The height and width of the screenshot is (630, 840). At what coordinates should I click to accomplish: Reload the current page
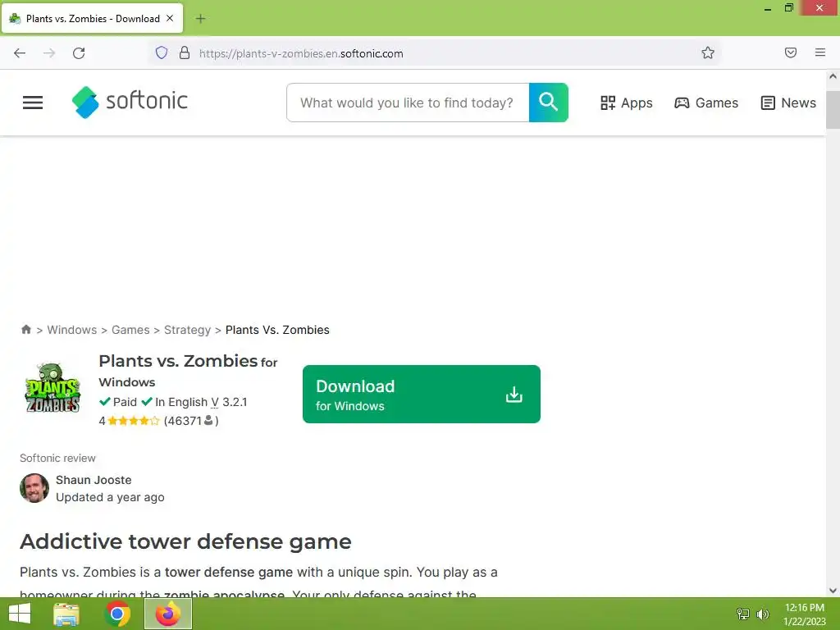[x=79, y=53]
